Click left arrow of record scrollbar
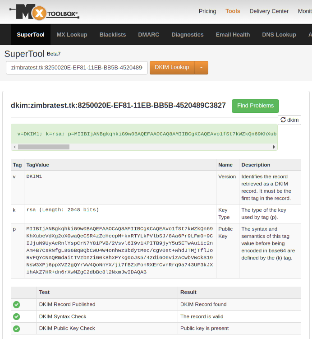 (x=14, y=147)
